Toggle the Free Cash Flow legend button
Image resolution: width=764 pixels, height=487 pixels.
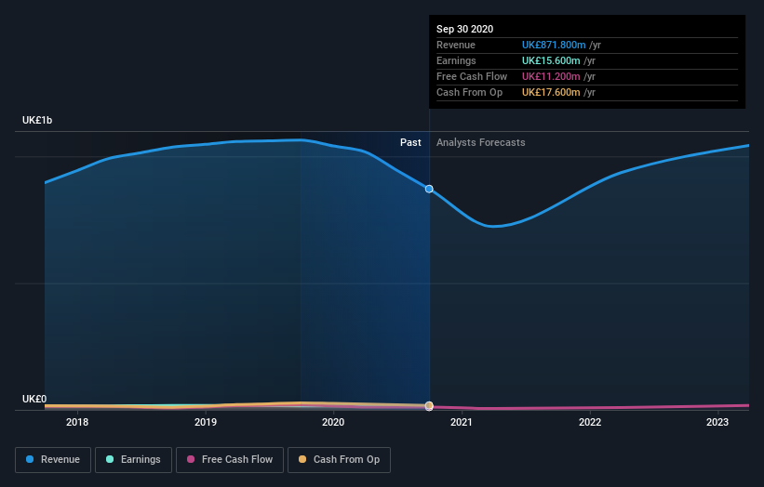pyautogui.click(x=230, y=460)
